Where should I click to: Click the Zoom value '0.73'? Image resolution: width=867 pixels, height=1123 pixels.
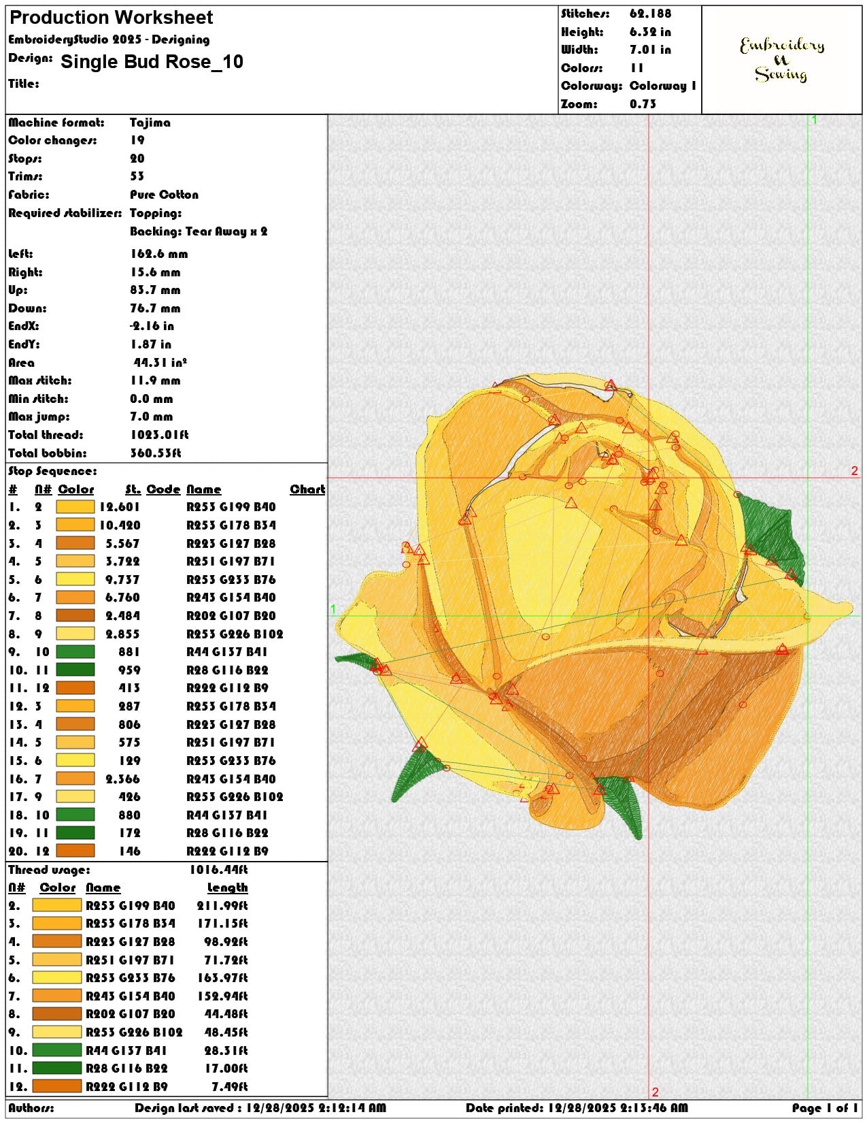point(643,104)
